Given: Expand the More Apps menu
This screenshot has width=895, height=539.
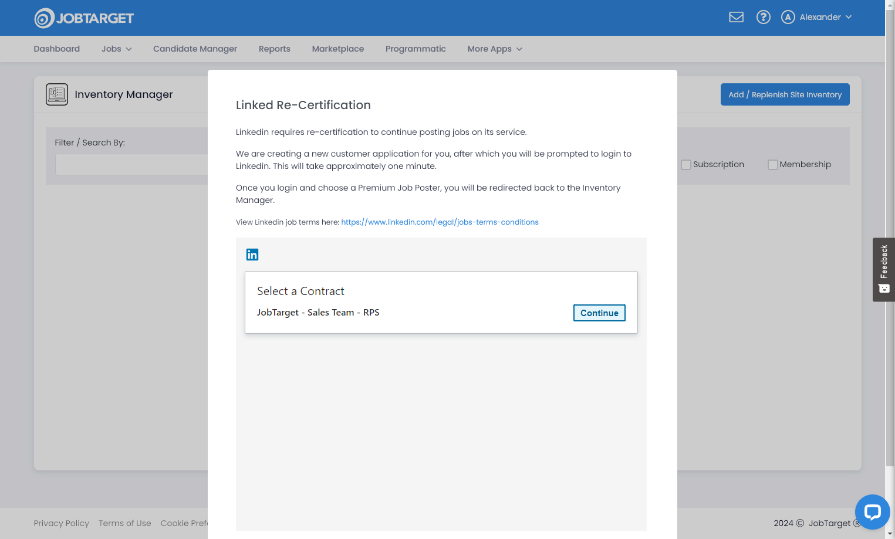Looking at the screenshot, I should click(494, 49).
